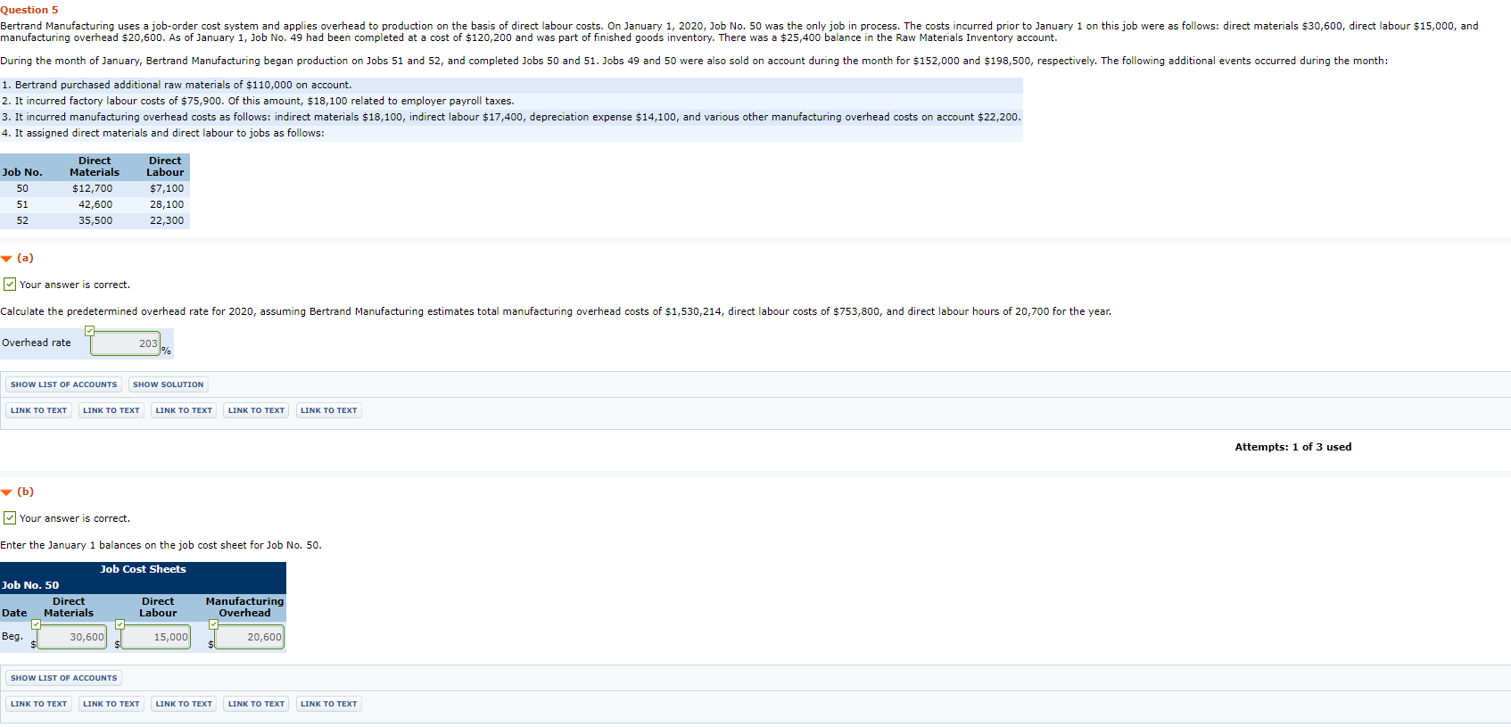Image resolution: width=1511 pixels, height=727 pixels.
Task: Click the Beg. row label in job cost sheet
Action: point(12,636)
